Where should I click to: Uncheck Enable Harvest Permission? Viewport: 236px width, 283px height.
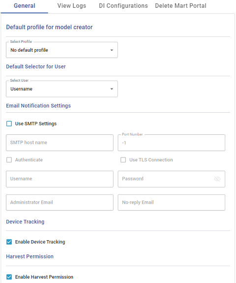[x=9, y=277]
